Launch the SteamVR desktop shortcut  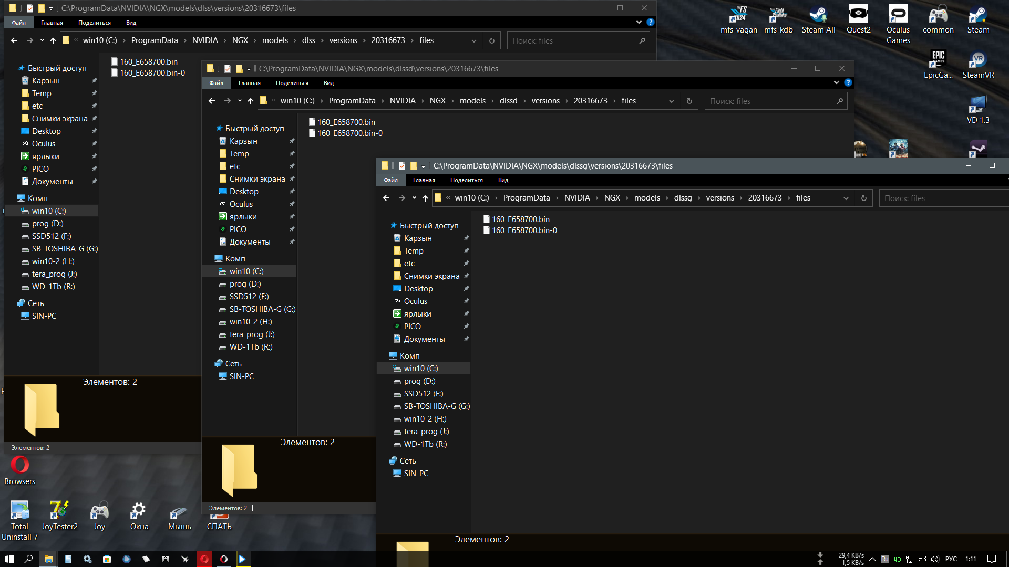pyautogui.click(x=978, y=65)
